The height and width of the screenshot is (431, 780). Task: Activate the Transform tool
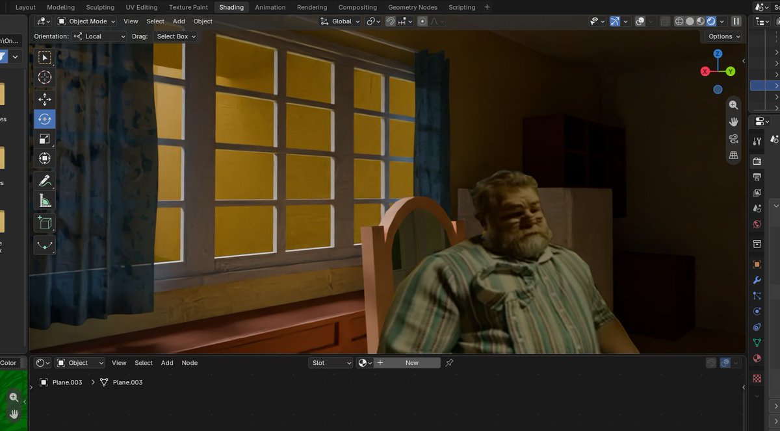tap(44, 158)
